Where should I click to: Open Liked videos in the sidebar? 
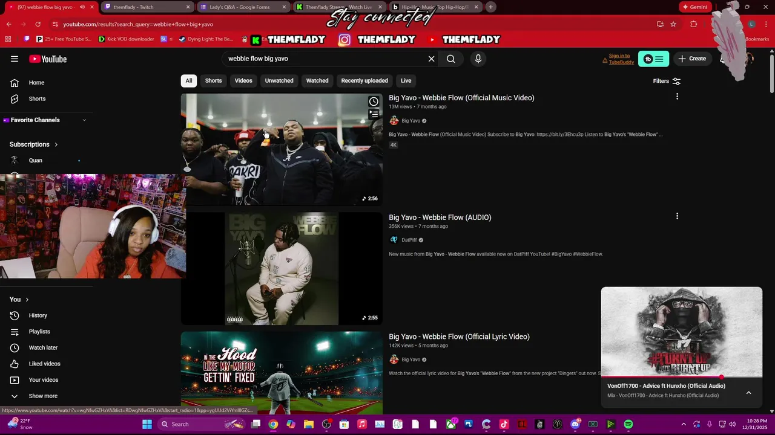(x=44, y=364)
